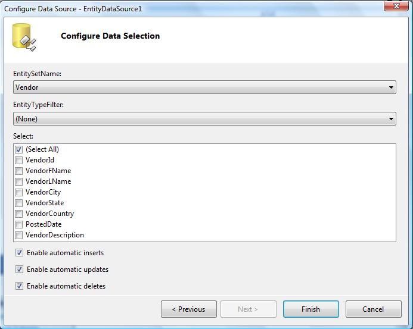Check the VendorCountry field checkbox
The width and height of the screenshot is (413, 329).
(18, 214)
